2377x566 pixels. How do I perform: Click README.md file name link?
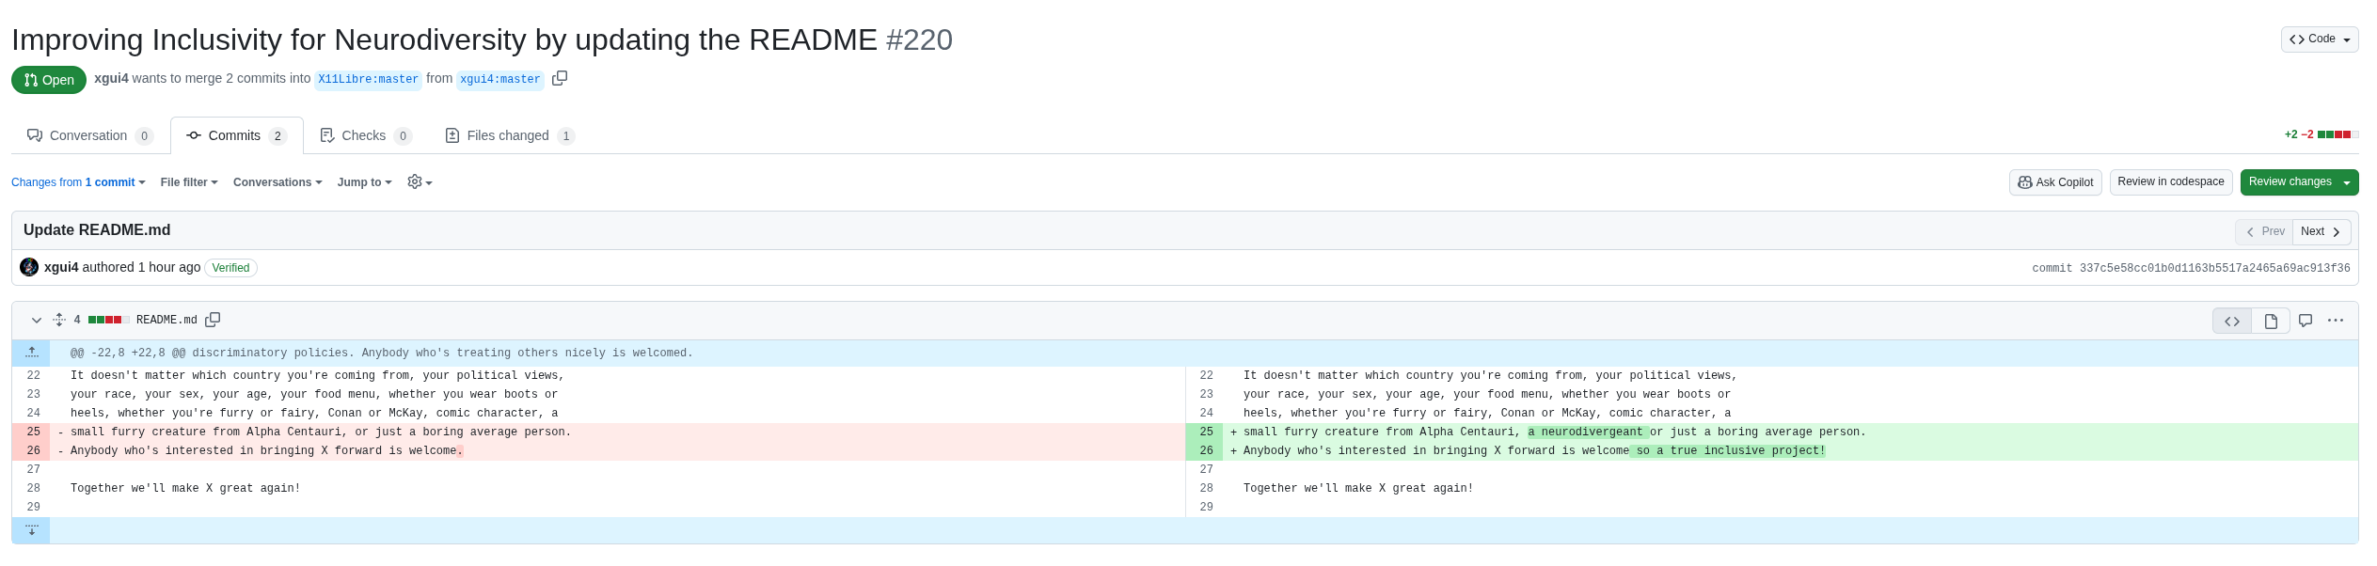pos(166,320)
